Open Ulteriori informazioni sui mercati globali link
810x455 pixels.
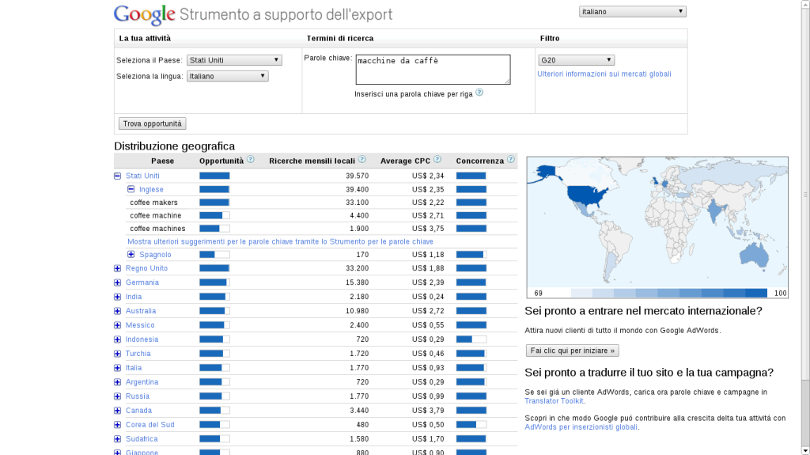click(x=604, y=74)
